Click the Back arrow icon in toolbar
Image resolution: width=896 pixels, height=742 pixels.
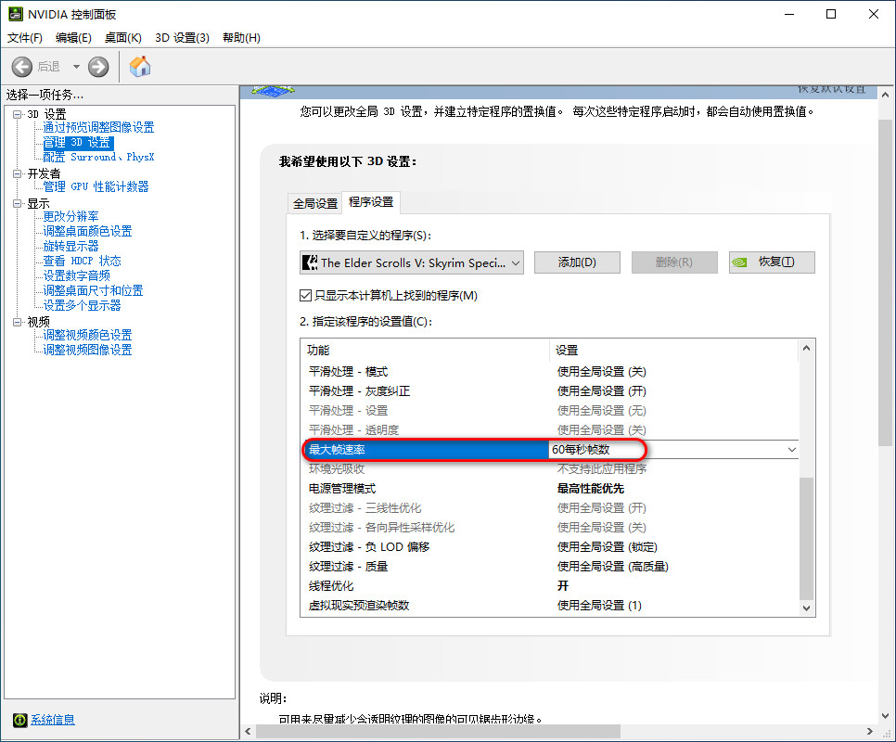coord(22,67)
